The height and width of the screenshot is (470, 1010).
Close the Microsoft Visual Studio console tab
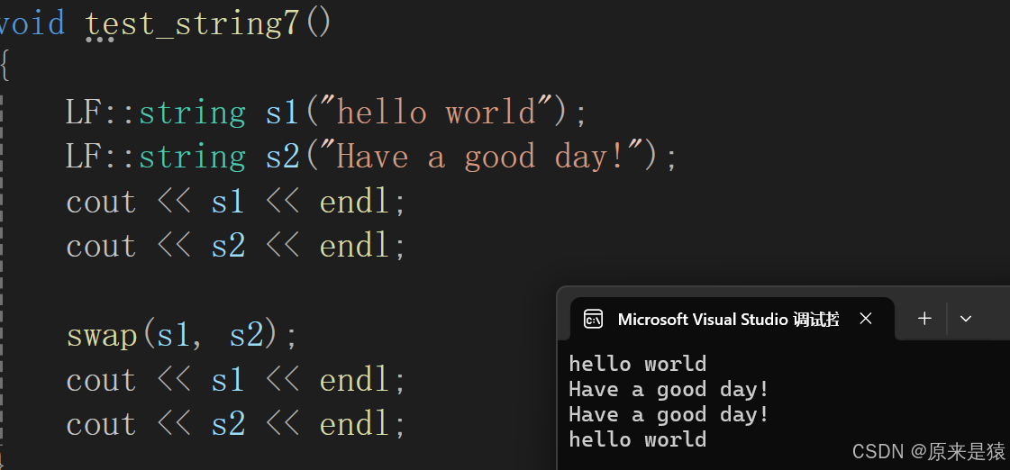[866, 318]
